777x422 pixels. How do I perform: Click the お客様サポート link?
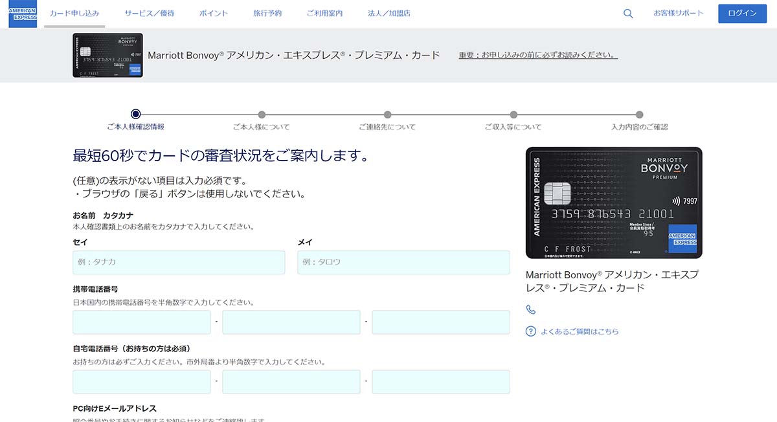pos(678,14)
